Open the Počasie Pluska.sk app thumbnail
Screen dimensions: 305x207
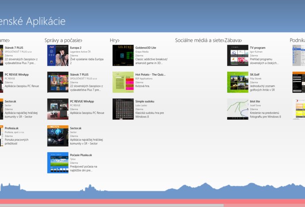click(x=58, y=162)
